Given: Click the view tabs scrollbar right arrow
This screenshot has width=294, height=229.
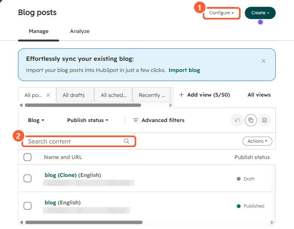Looking at the screenshot, I should pyautogui.click(x=171, y=105).
